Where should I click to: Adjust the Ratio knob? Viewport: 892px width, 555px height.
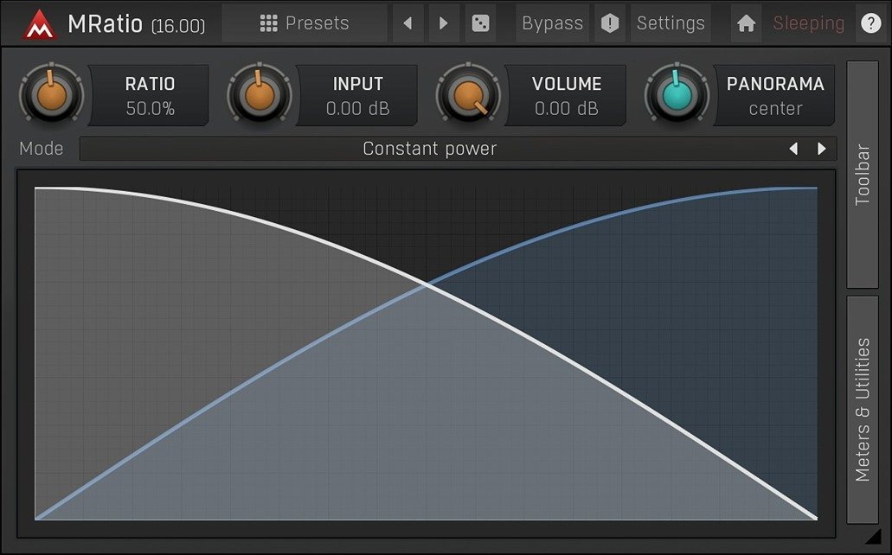pyautogui.click(x=50, y=95)
